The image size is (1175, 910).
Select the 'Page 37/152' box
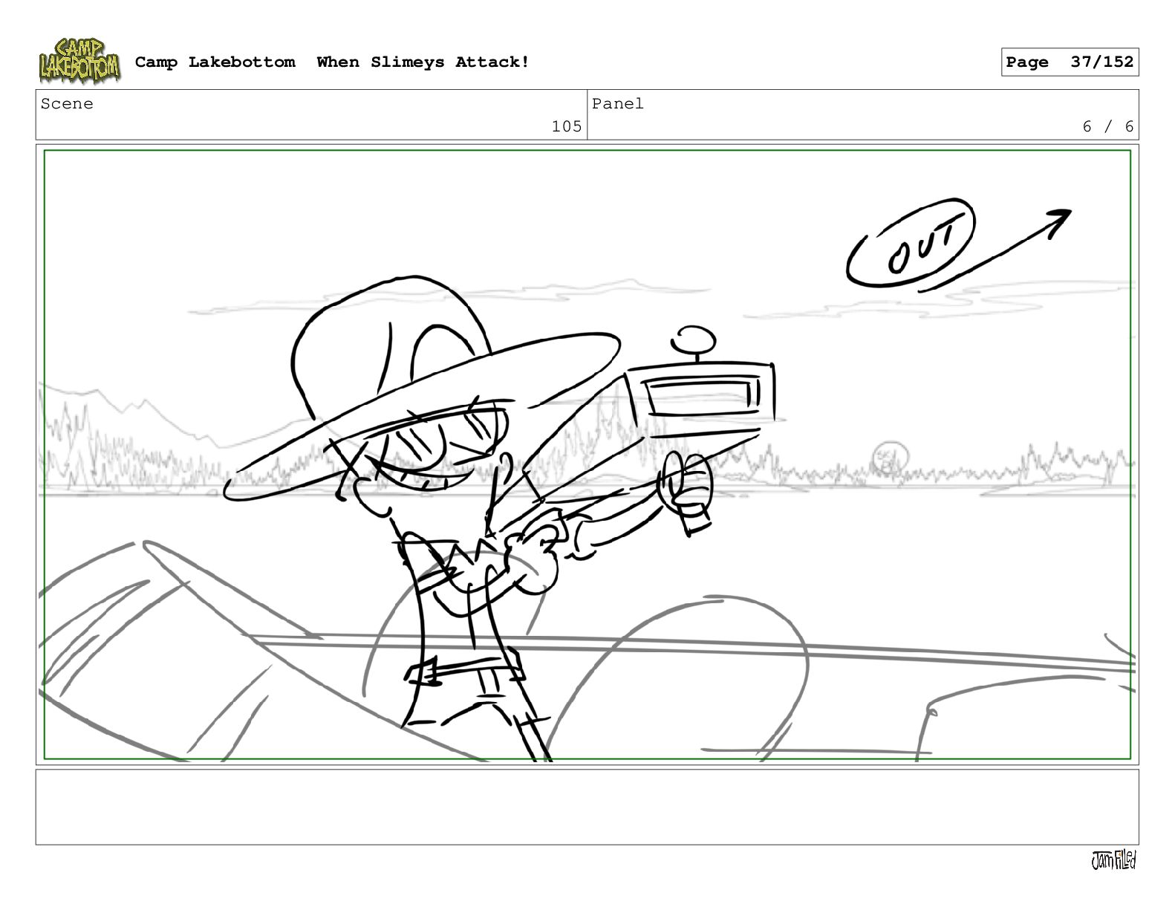coord(1070,62)
